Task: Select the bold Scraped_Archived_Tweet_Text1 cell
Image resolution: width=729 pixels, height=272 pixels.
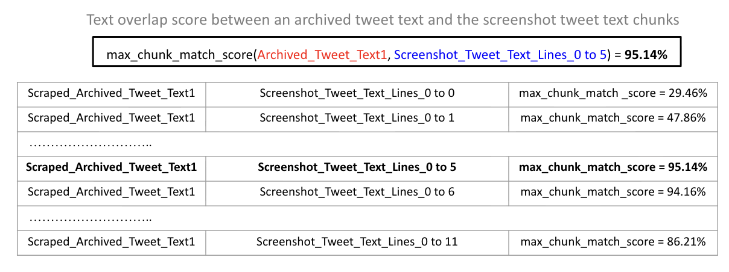Action: [x=111, y=167]
